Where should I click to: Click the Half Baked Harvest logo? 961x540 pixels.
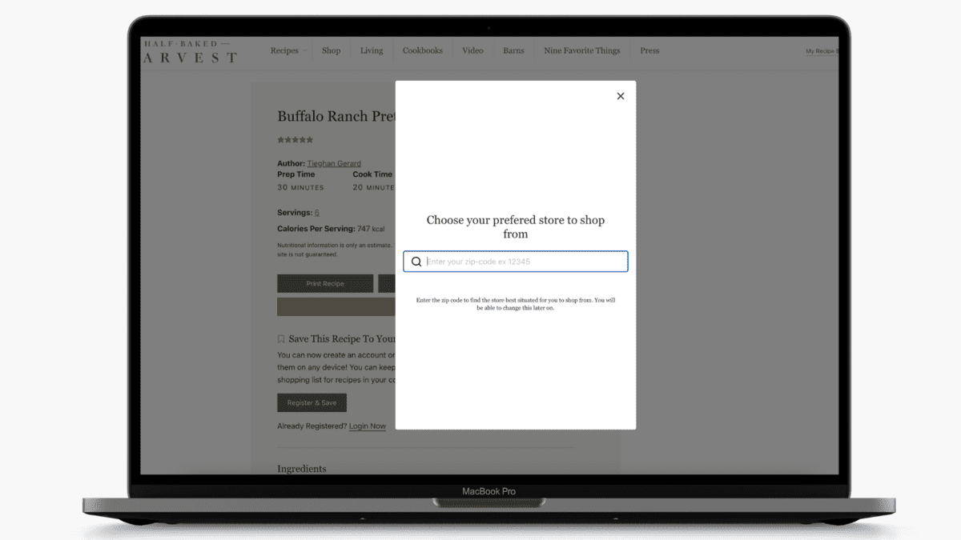click(191, 51)
